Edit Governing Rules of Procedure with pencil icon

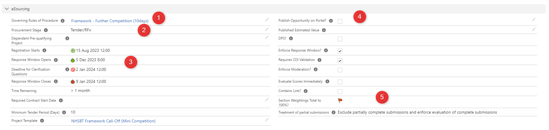click(x=267, y=20)
